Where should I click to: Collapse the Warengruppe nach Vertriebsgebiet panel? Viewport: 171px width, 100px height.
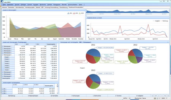point(168,42)
